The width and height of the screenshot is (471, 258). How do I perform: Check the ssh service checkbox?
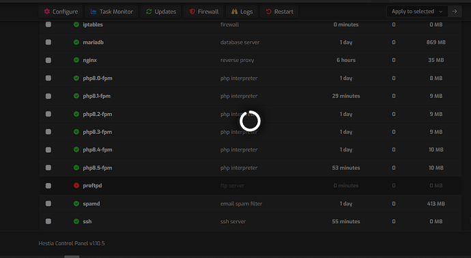point(48,221)
